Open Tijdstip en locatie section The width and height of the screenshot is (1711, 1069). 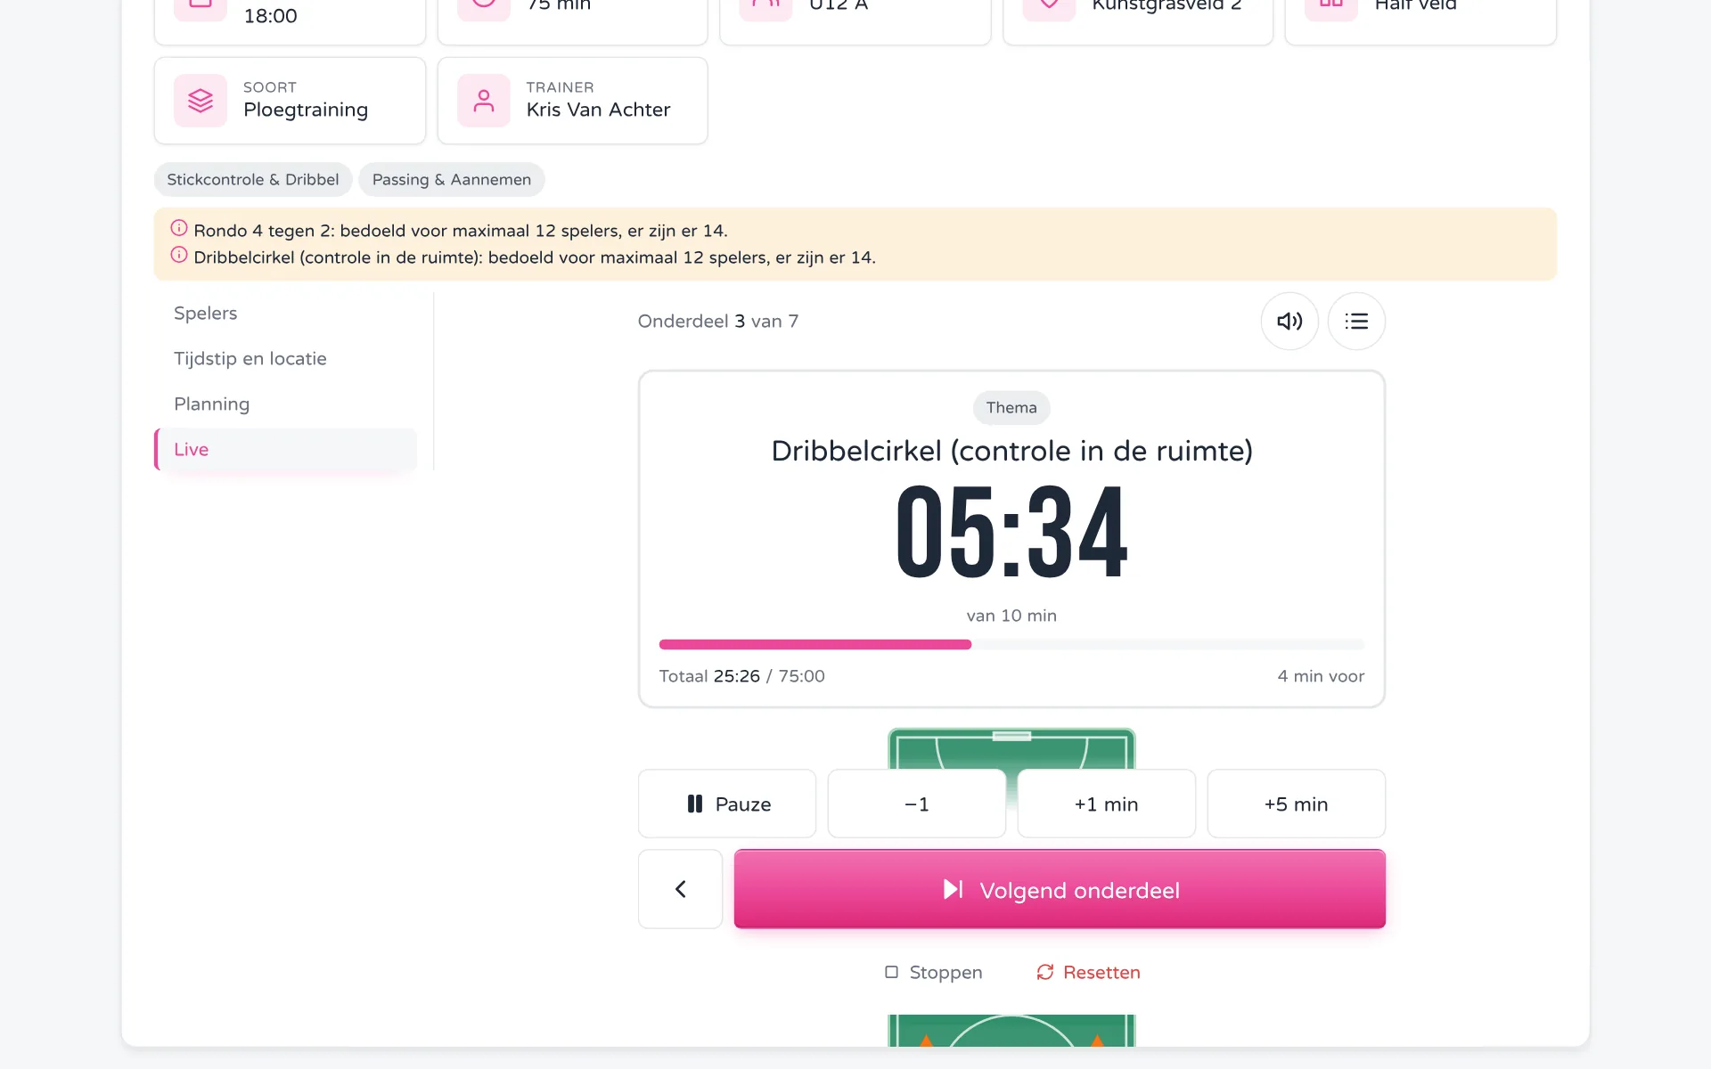285,358
